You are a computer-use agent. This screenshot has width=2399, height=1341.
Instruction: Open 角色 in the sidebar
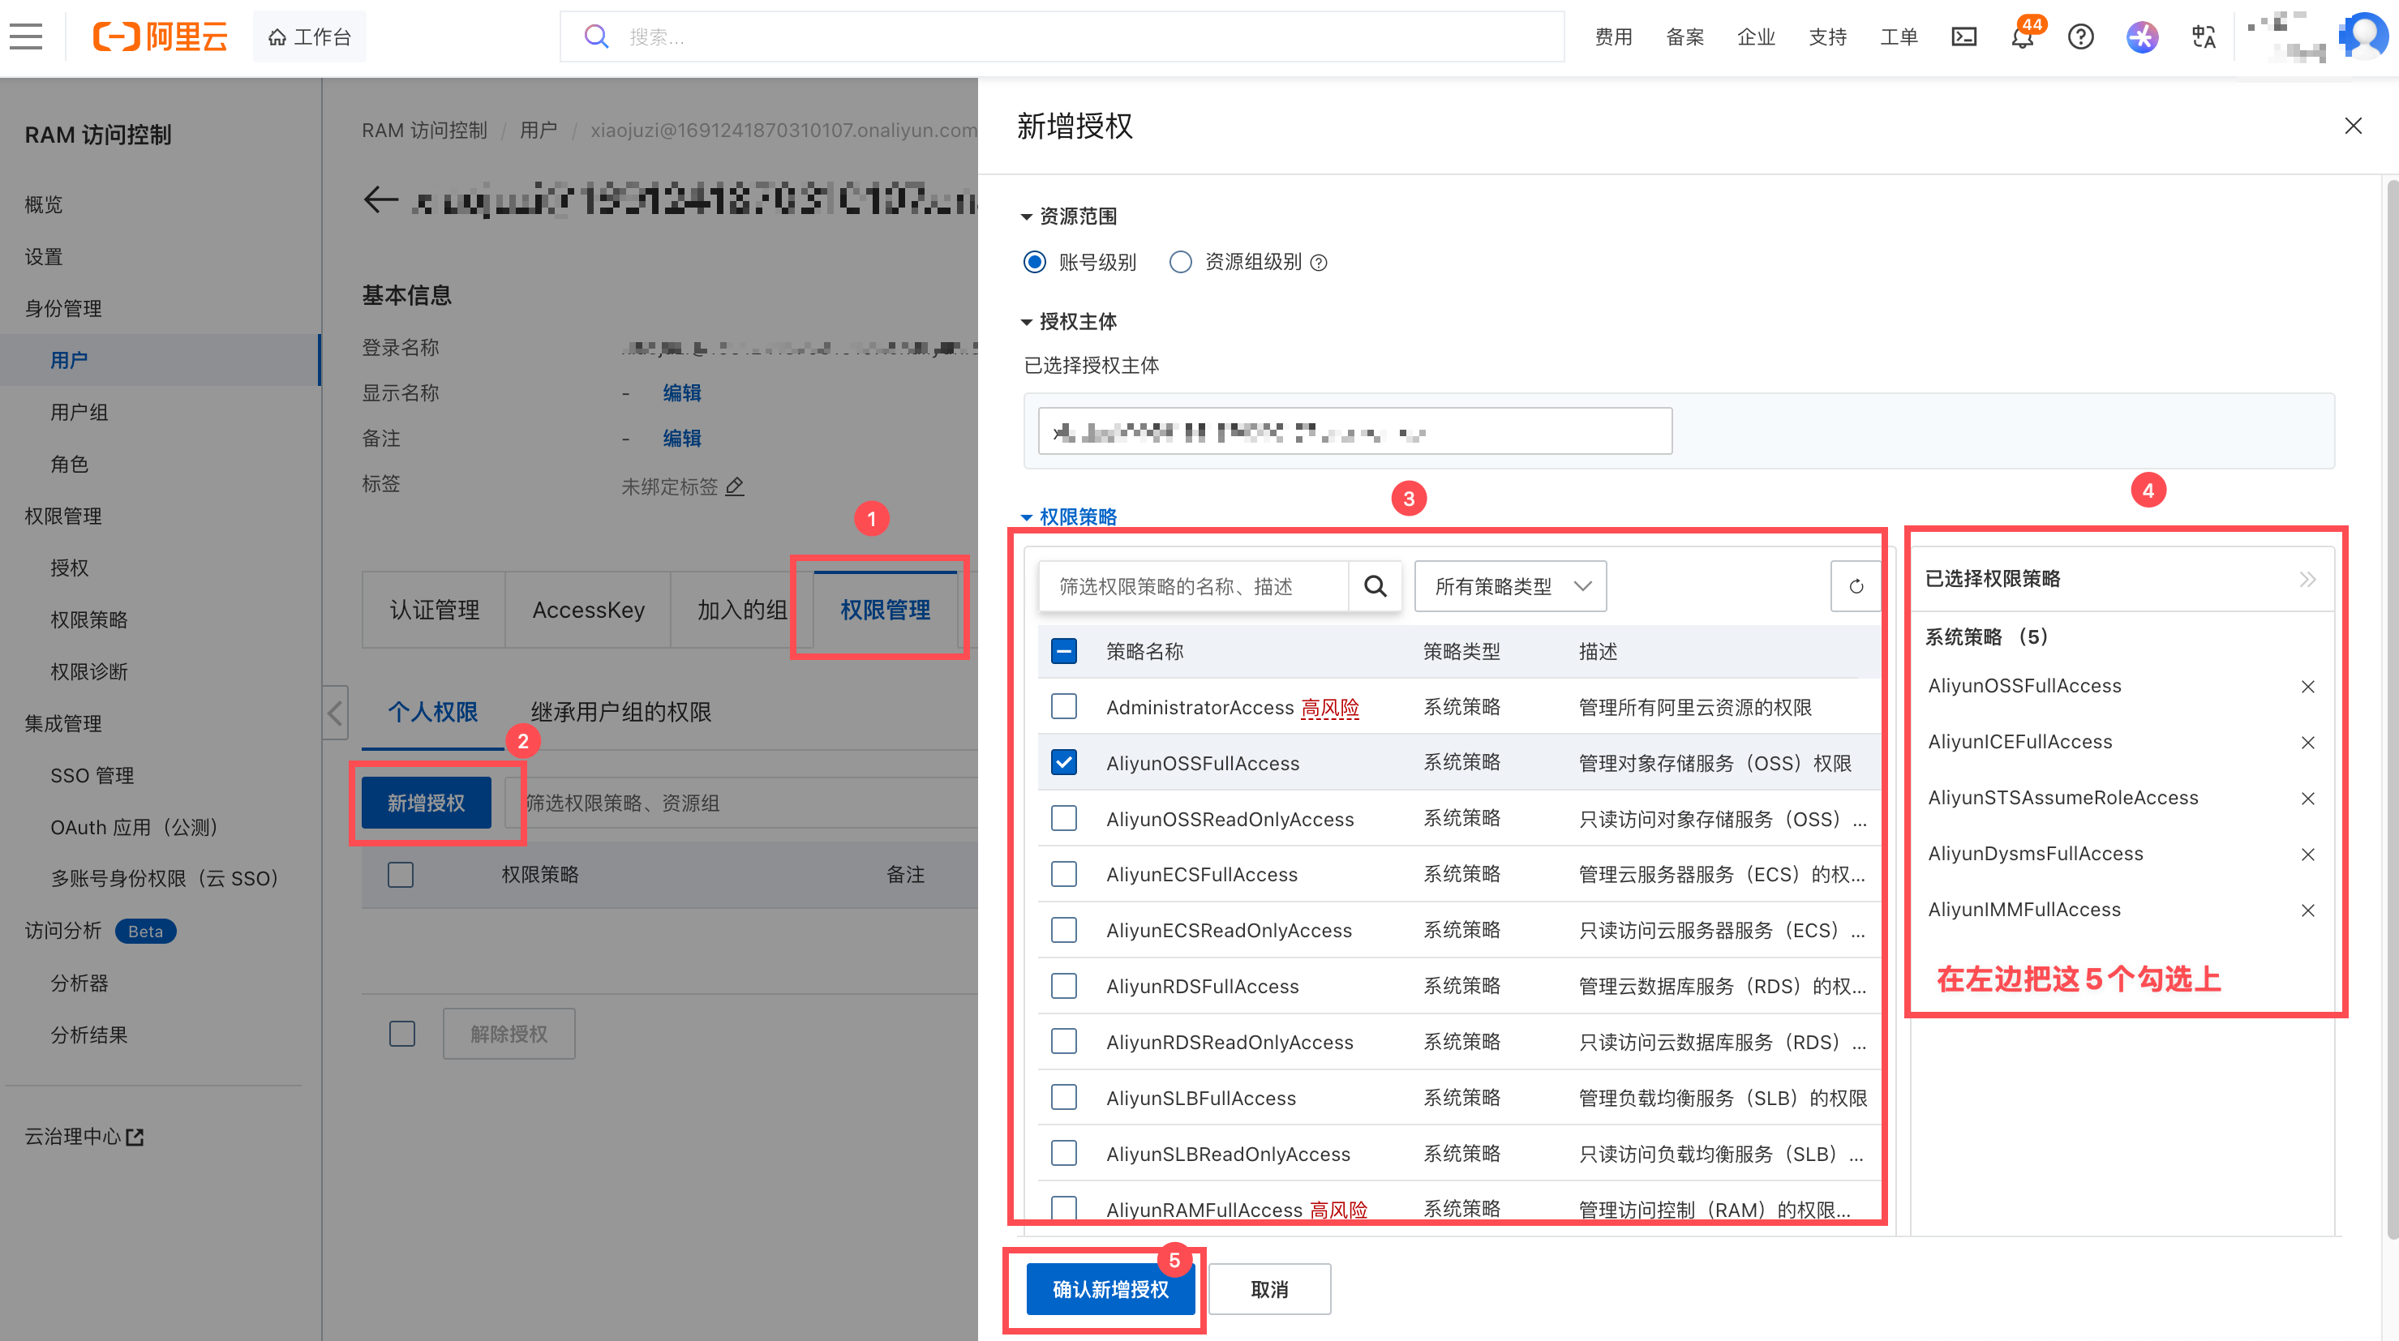coord(70,464)
